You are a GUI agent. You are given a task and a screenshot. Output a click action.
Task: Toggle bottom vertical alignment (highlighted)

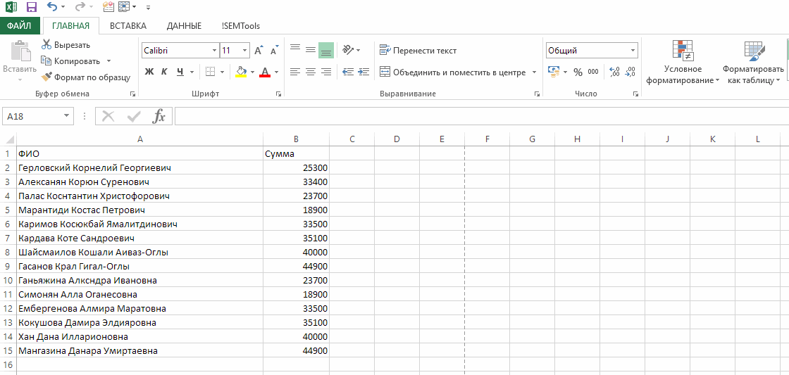(x=326, y=50)
